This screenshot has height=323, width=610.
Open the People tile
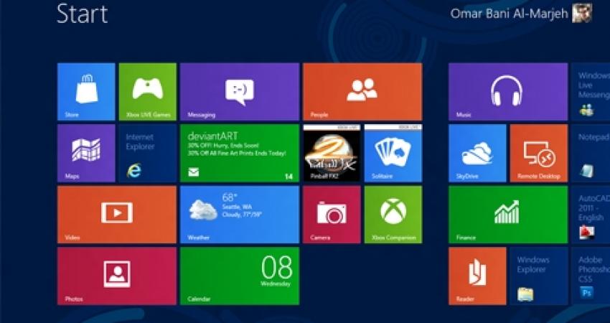click(x=362, y=91)
